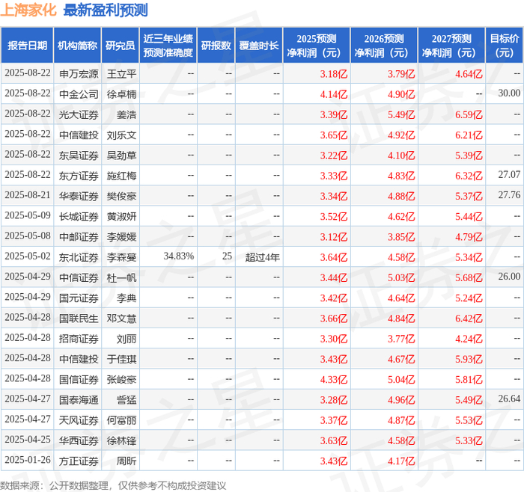The image size is (524, 492).
Task: Click 2026 profit forecast 5.49亿
Action: pyautogui.click(x=401, y=114)
